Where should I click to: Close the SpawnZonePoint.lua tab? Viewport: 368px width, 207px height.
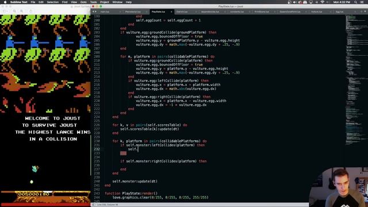306,11
